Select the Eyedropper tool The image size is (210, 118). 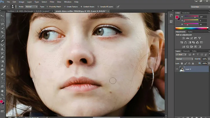[2, 37]
